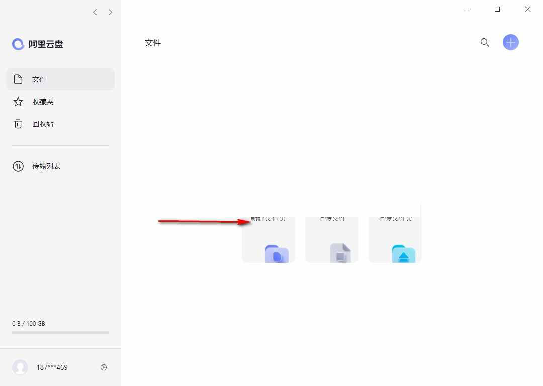Go forward with the right arrow

tap(110, 12)
